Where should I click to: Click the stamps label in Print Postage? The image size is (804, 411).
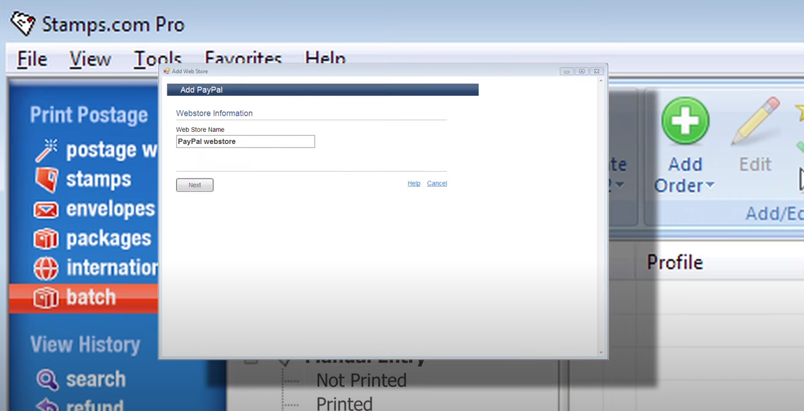coord(98,180)
